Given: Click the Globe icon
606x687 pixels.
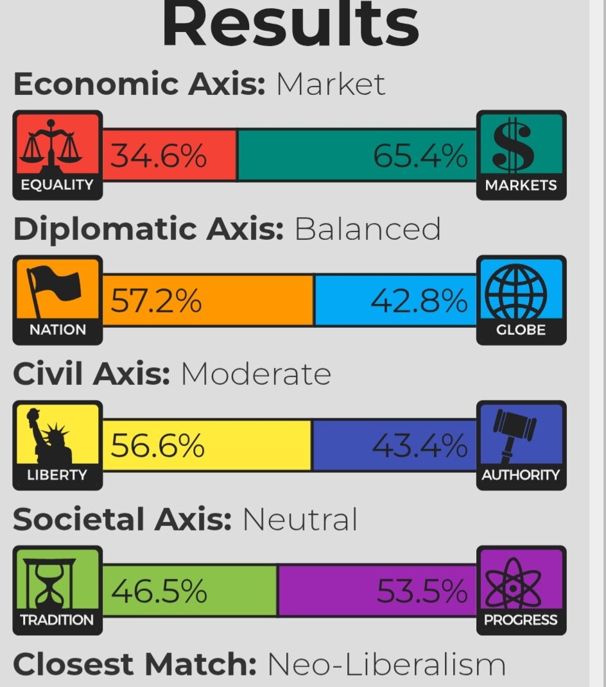Looking at the screenshot, I should (521, 293).
